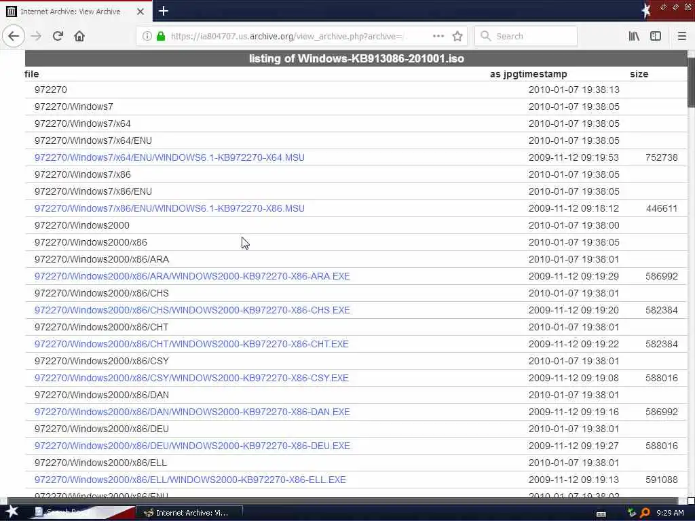Click the 9:29 AM system clock

click(670, 513)
